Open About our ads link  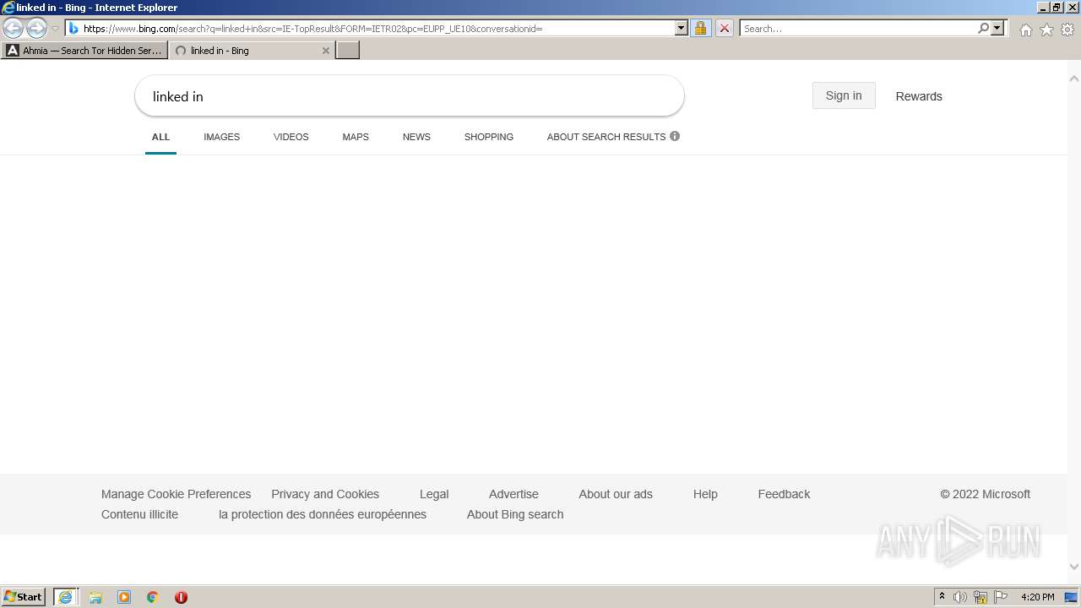616,494
